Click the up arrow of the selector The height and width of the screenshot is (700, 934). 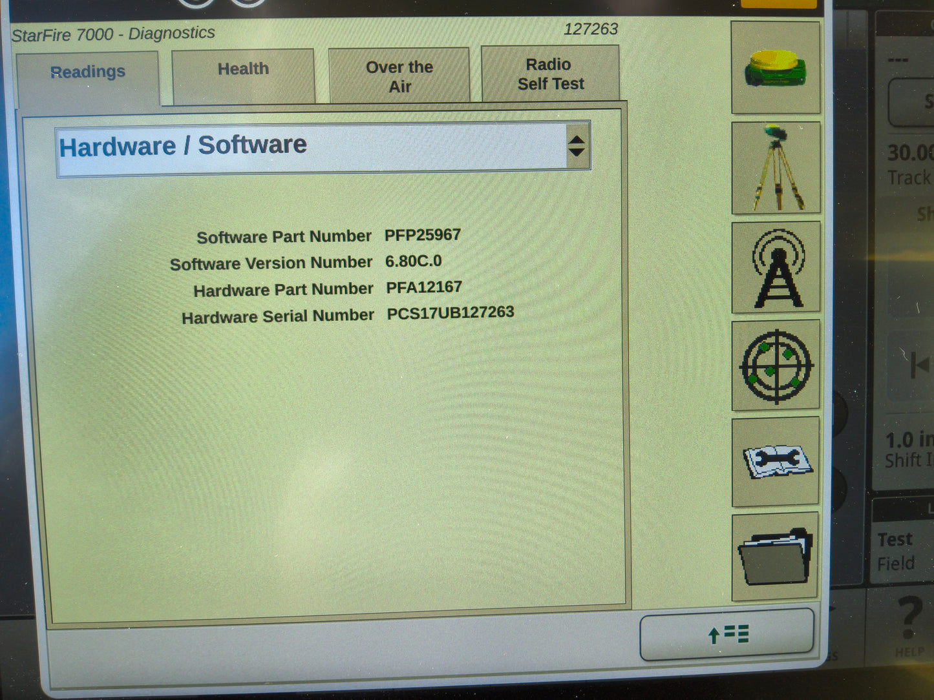577,140
